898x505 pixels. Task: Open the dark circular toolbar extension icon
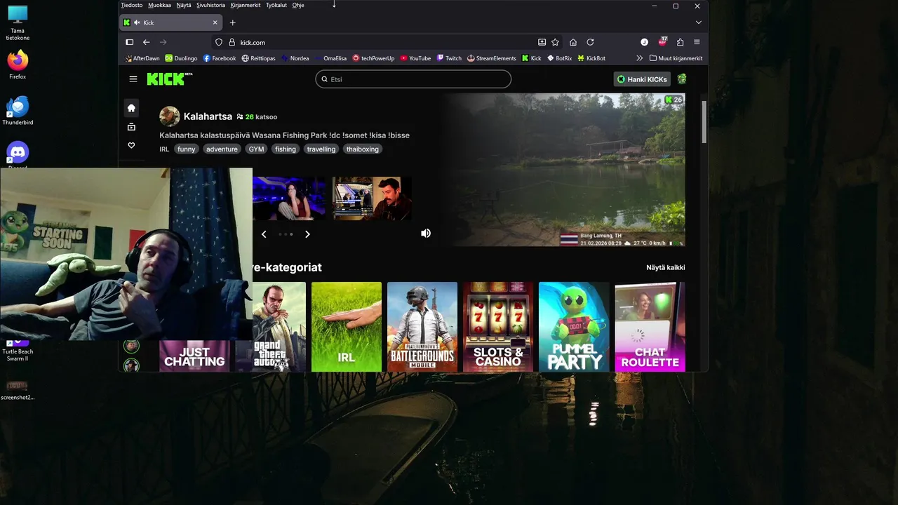tap(644, 42)
